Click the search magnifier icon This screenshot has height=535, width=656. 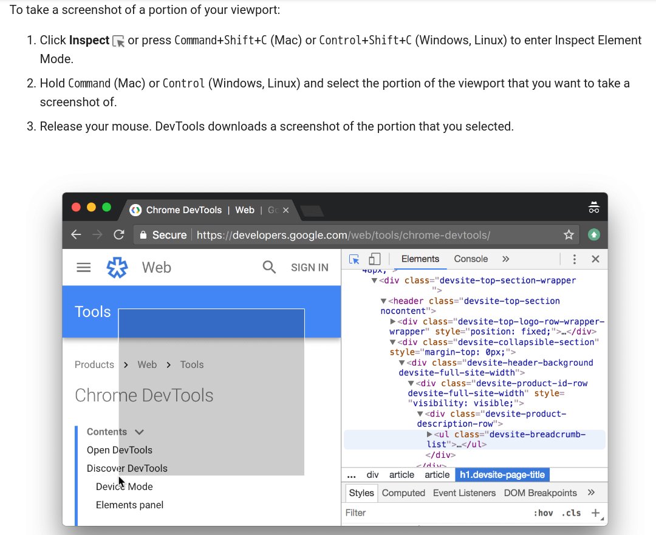(269, 267)
